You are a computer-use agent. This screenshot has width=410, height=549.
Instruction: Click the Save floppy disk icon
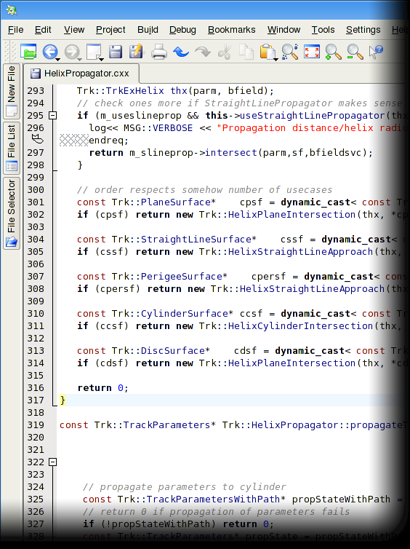116,52
